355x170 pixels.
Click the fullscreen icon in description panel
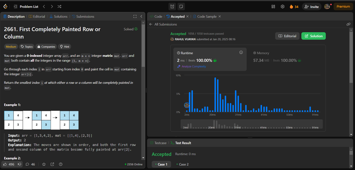135,16
